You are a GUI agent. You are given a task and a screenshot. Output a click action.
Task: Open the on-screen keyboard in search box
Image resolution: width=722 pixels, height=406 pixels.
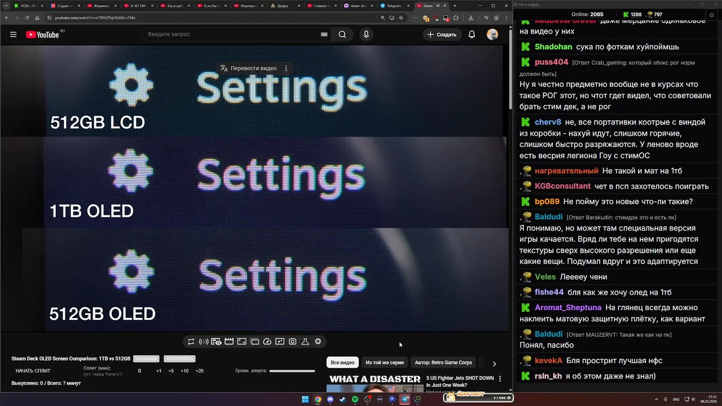pos(324,34)
